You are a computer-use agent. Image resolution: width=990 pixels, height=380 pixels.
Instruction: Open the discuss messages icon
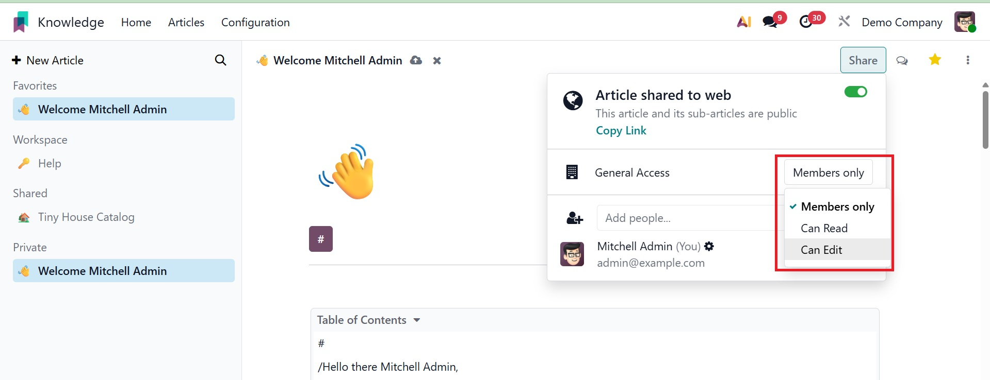(x=770, y=22)
